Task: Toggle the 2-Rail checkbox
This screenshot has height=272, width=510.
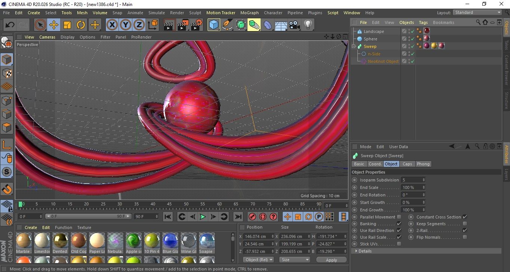Action: 465,230
